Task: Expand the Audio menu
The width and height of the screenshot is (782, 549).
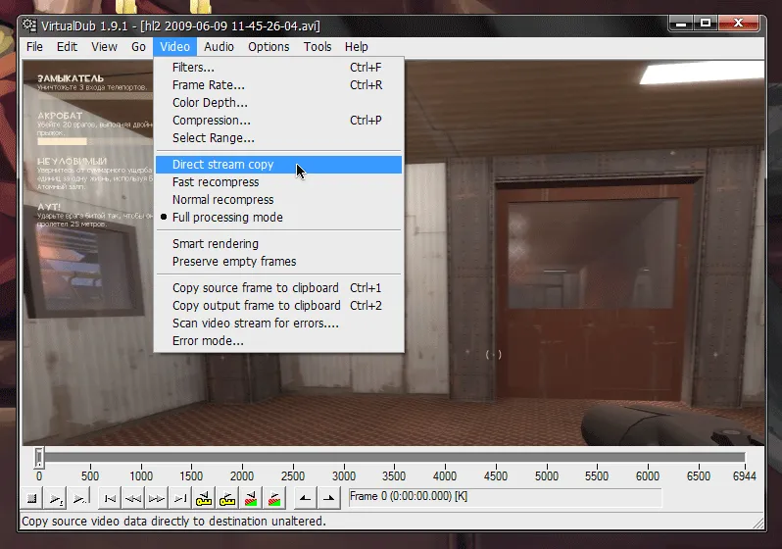Action: coord(219,46)
